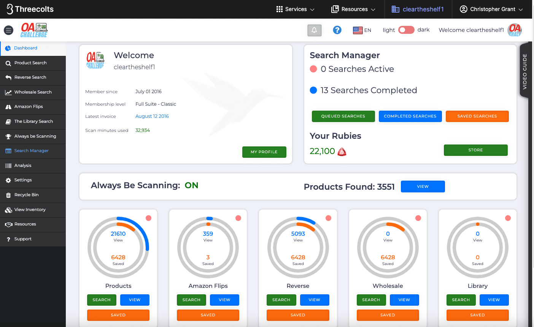Click the MY PROFILE button
Screen dimensions: 534x327
point(264,152)
